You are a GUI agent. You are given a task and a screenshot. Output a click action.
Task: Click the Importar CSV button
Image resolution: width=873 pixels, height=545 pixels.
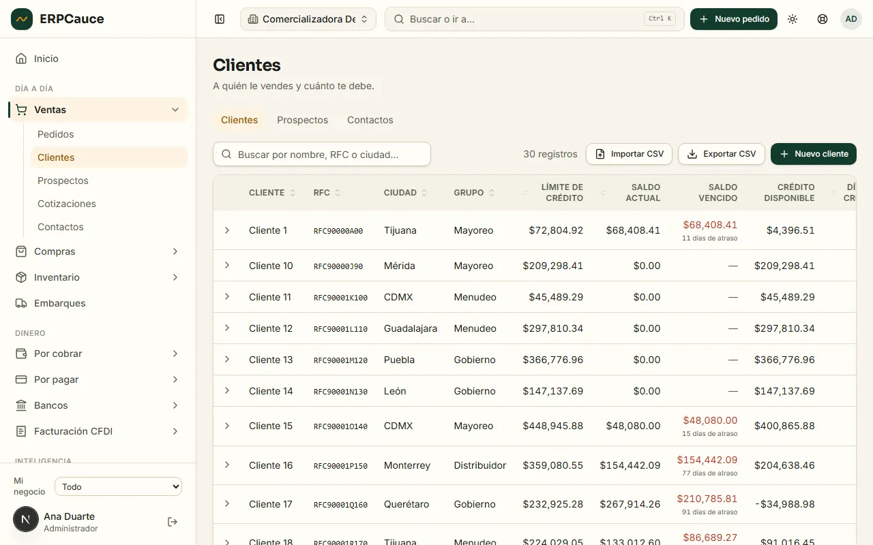(629, 154)
